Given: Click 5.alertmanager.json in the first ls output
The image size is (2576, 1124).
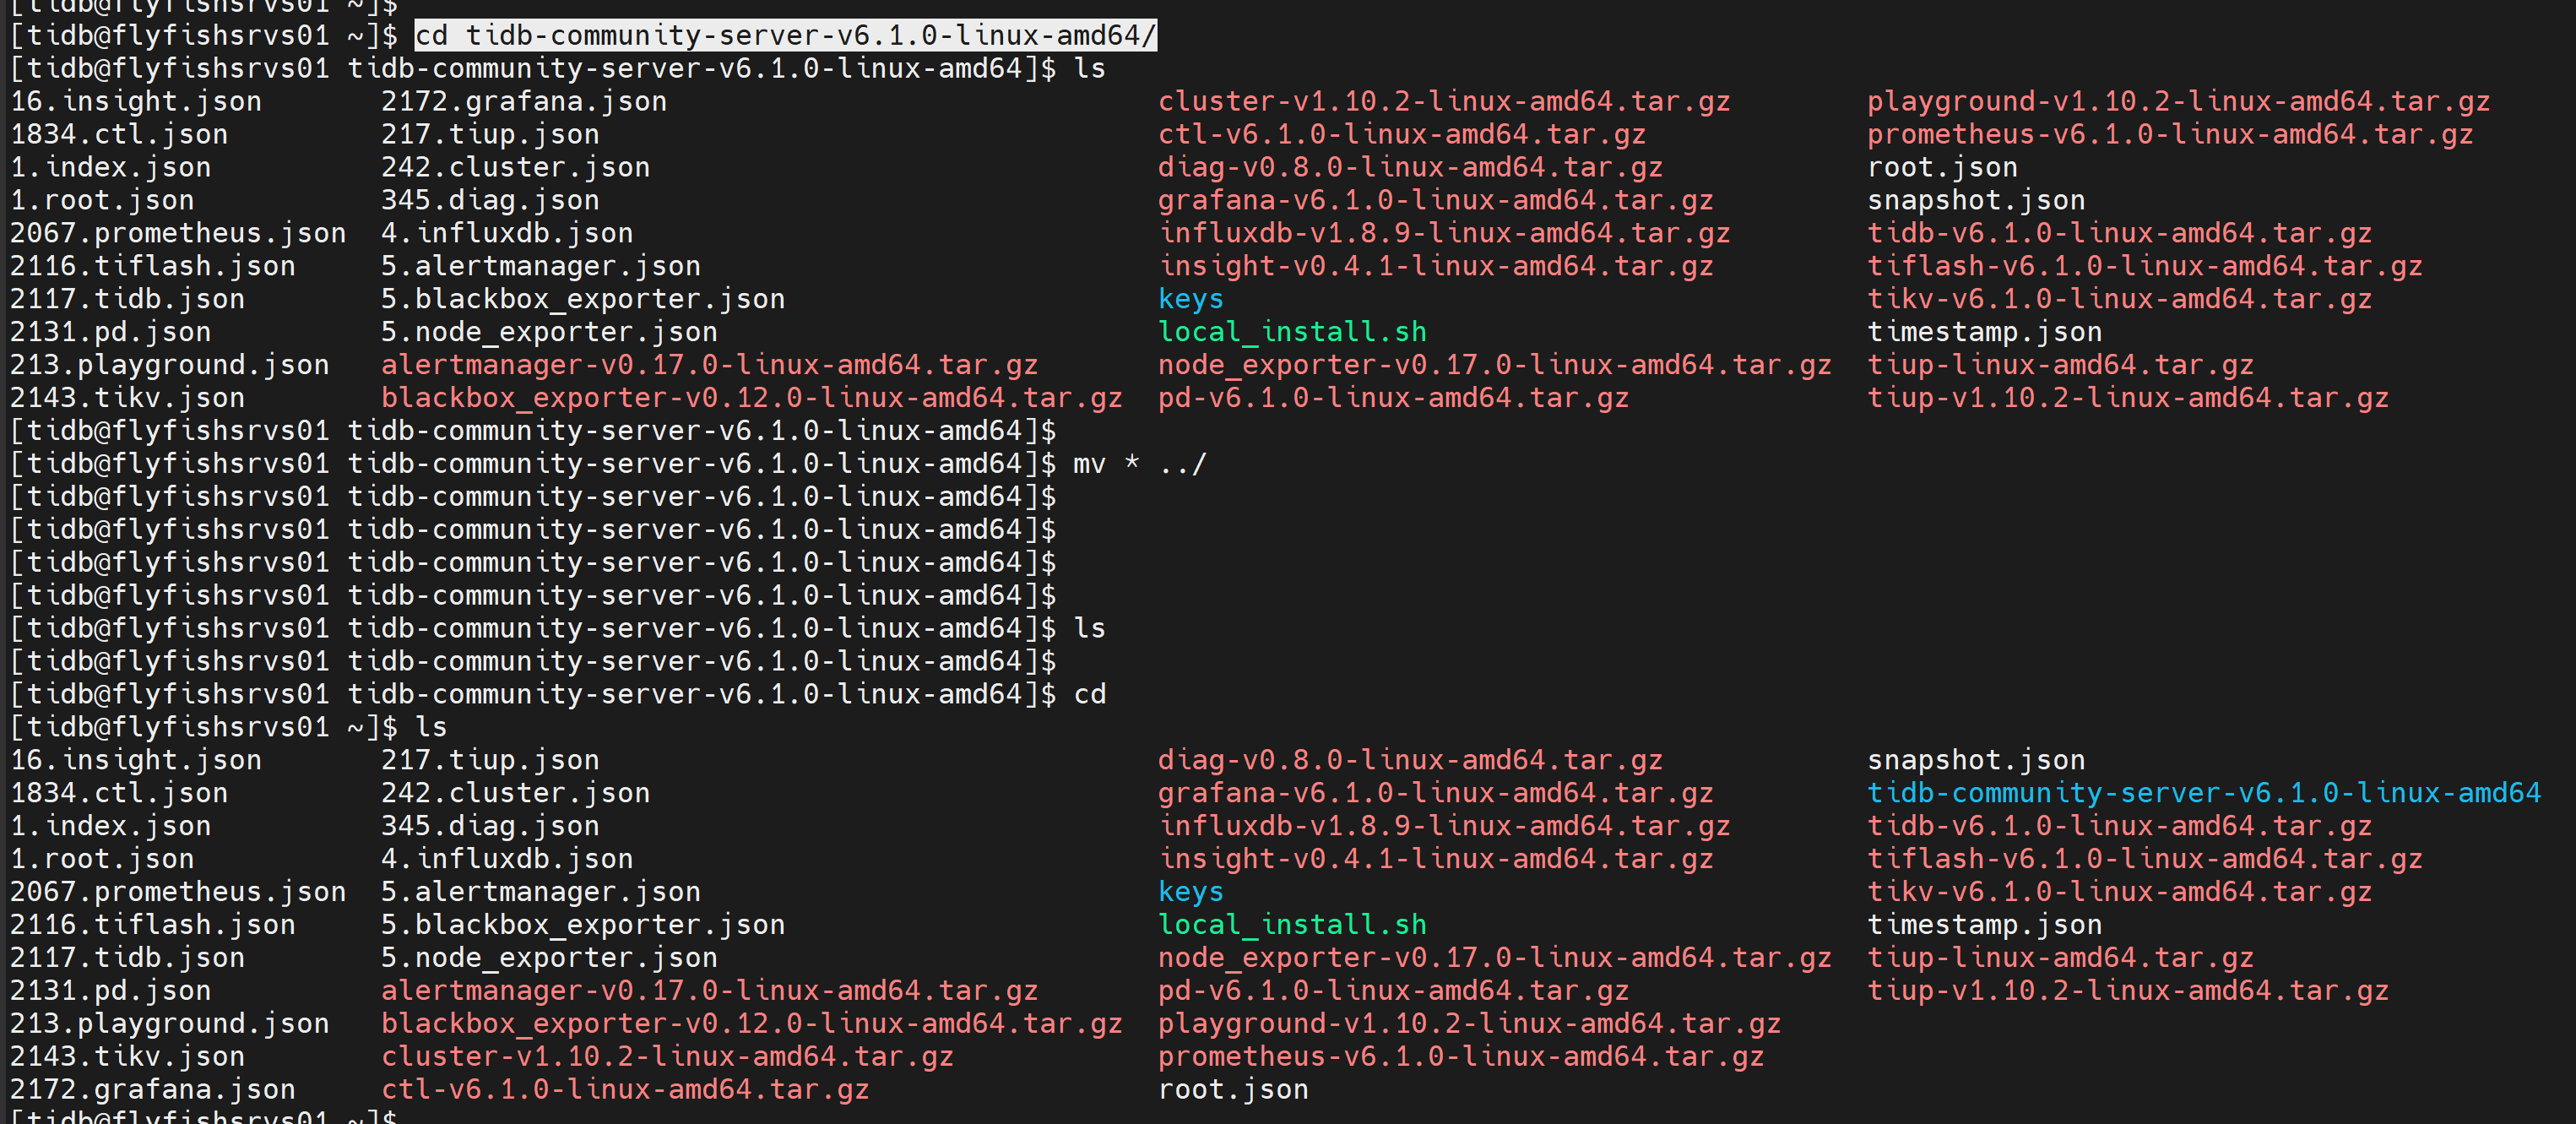Looking at the screenshot, I should coord(541,267).
